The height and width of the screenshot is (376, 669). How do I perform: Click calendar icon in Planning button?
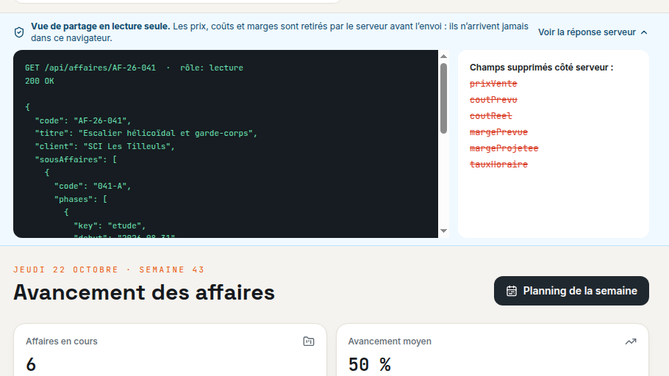point(512,291)
